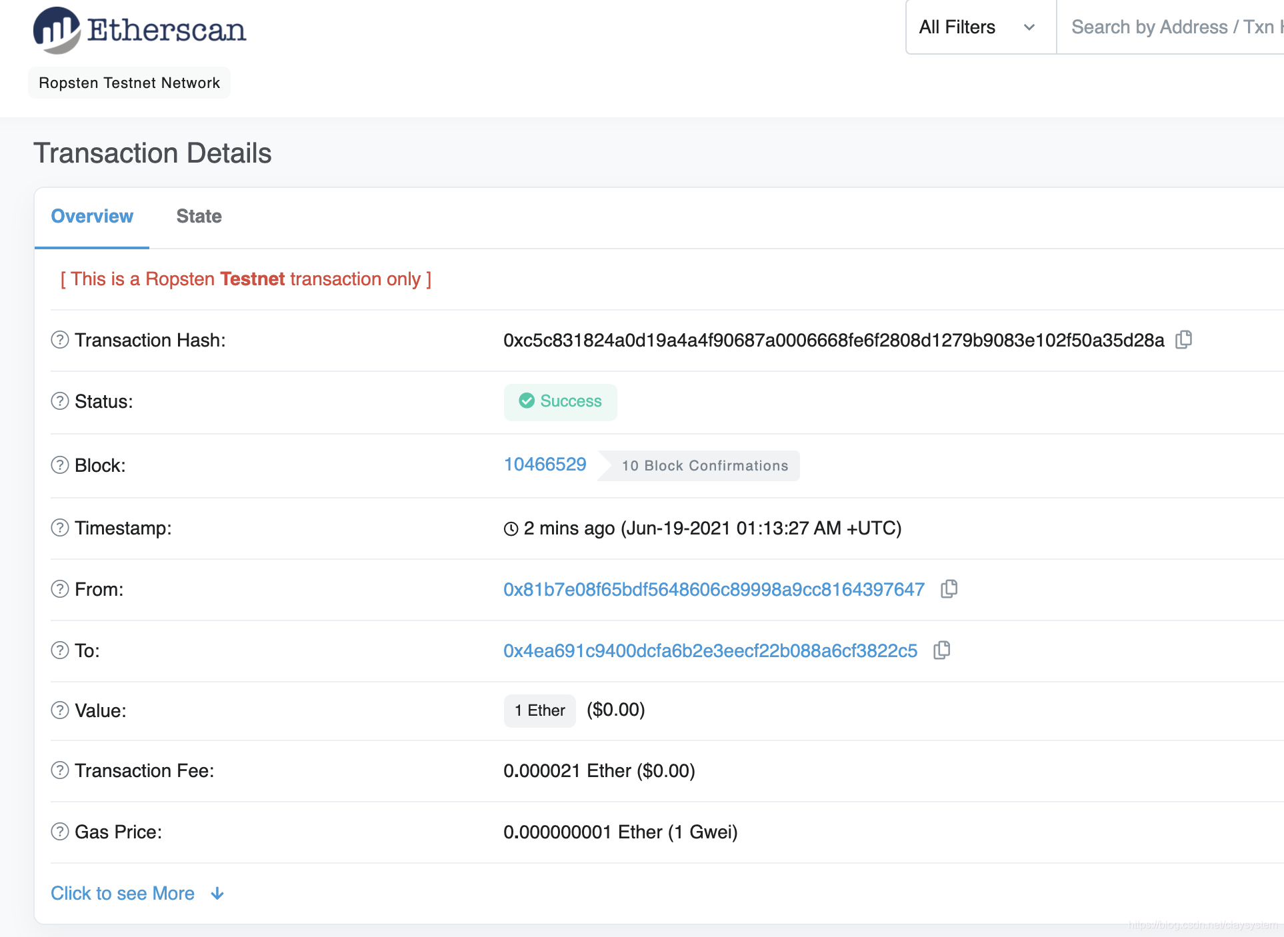Copy the From address to clipboard

[949, 589]
